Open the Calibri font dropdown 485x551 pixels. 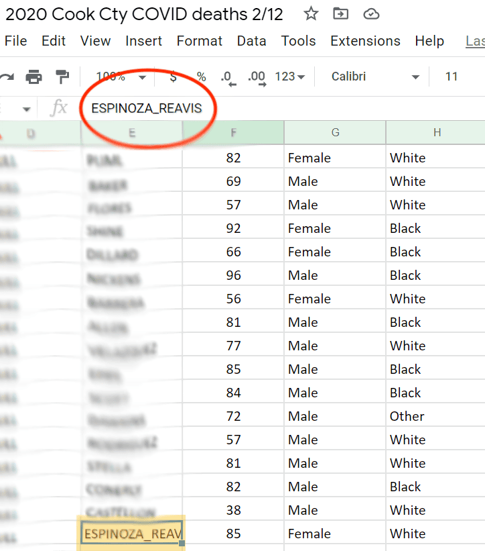click(x=375, y=77)
